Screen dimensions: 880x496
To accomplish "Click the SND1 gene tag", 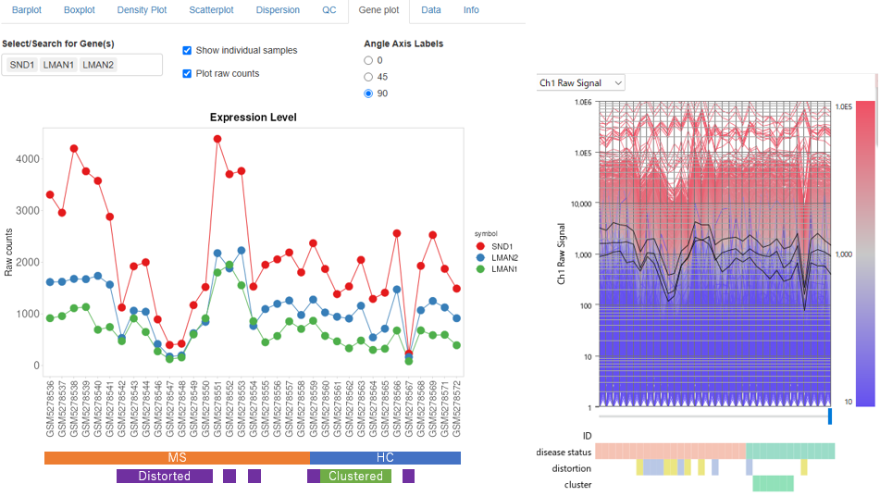I will click(x=22, y=65).
